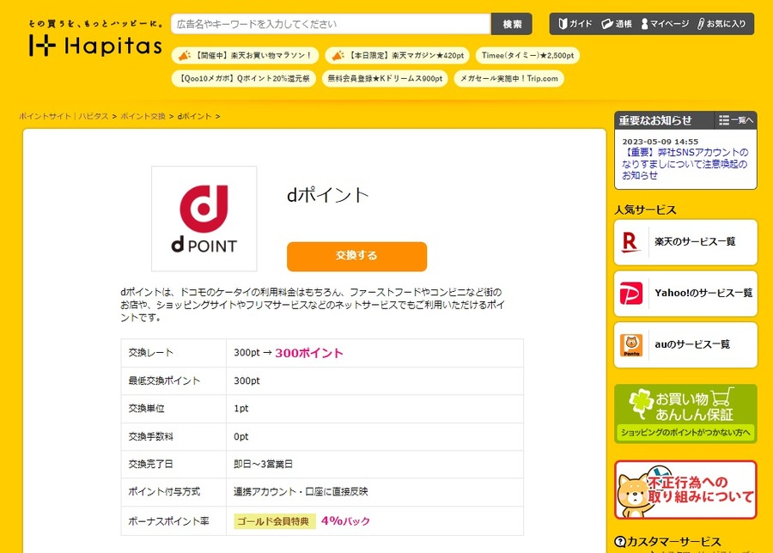This screenshot has height=553, width=773.
Task: Go to ポイントサイト|ハピタス breadcrumb
Action: point(64,116)
